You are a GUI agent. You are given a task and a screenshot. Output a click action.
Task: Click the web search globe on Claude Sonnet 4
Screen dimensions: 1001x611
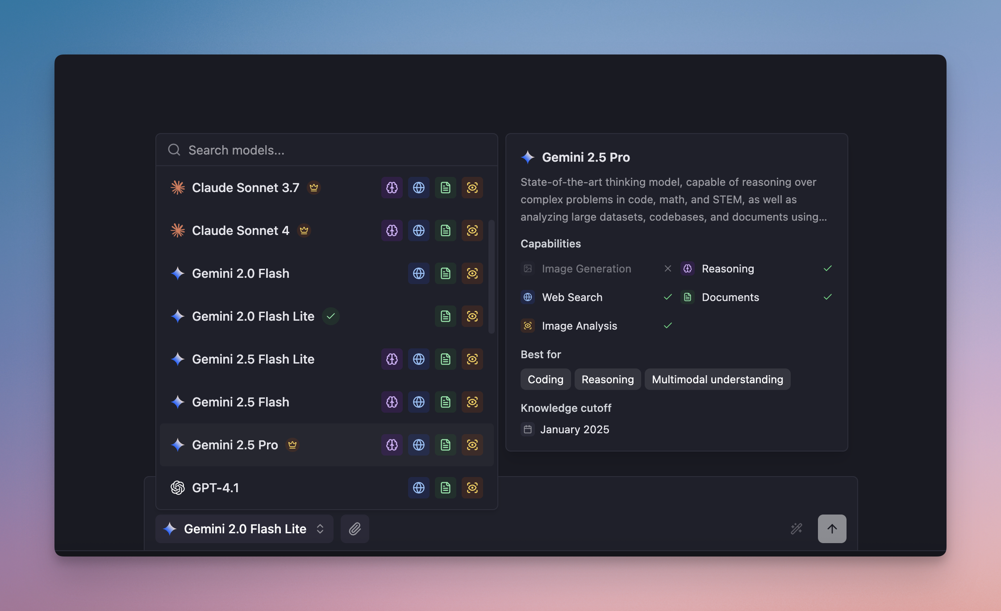click(x=419, y=230)
